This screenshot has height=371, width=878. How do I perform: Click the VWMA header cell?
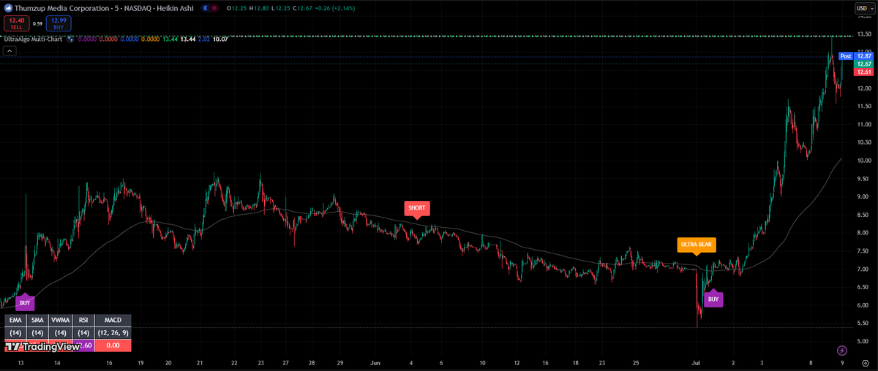click(61, 320)
